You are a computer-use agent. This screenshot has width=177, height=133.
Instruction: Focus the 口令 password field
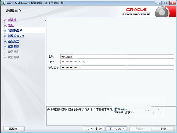pos(117,62)
